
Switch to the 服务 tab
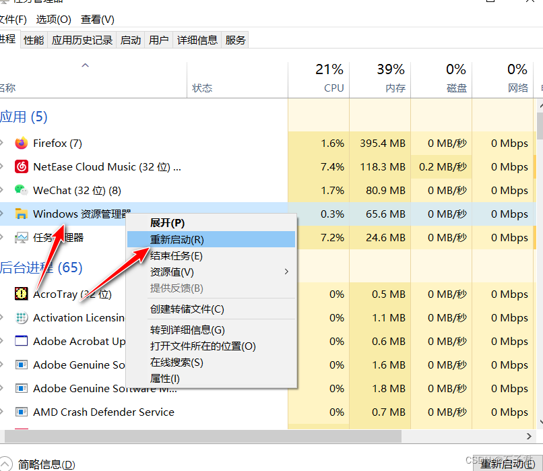pyautogui.click(x=235, y=40)
